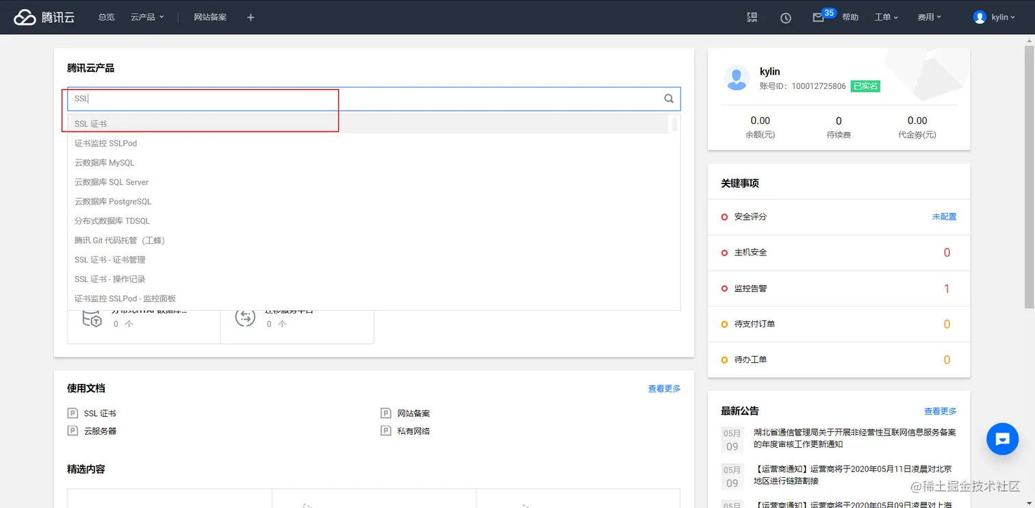Open the kylin account dropdown

[x=1004, y=17]
